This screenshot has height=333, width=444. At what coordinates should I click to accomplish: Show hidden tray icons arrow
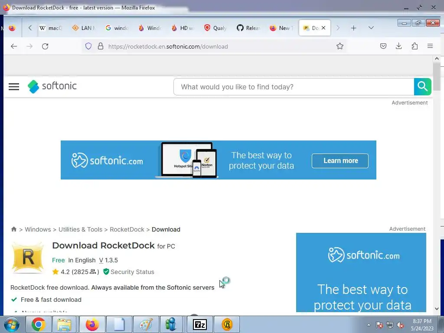(x=369, y=325)
